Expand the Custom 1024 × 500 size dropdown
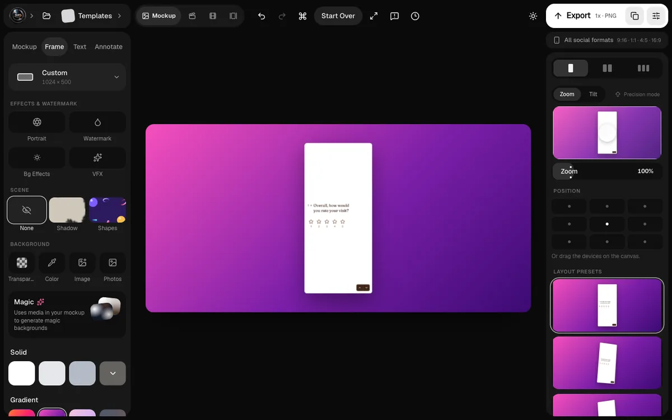The height and width of the screenshot is (420, 672). click(67, 77)
